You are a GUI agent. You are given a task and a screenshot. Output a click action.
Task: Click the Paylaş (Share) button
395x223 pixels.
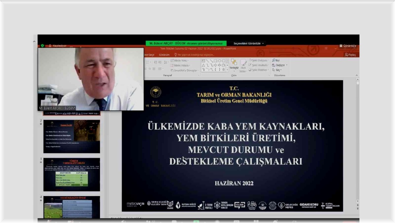click(x=351, y=55)
